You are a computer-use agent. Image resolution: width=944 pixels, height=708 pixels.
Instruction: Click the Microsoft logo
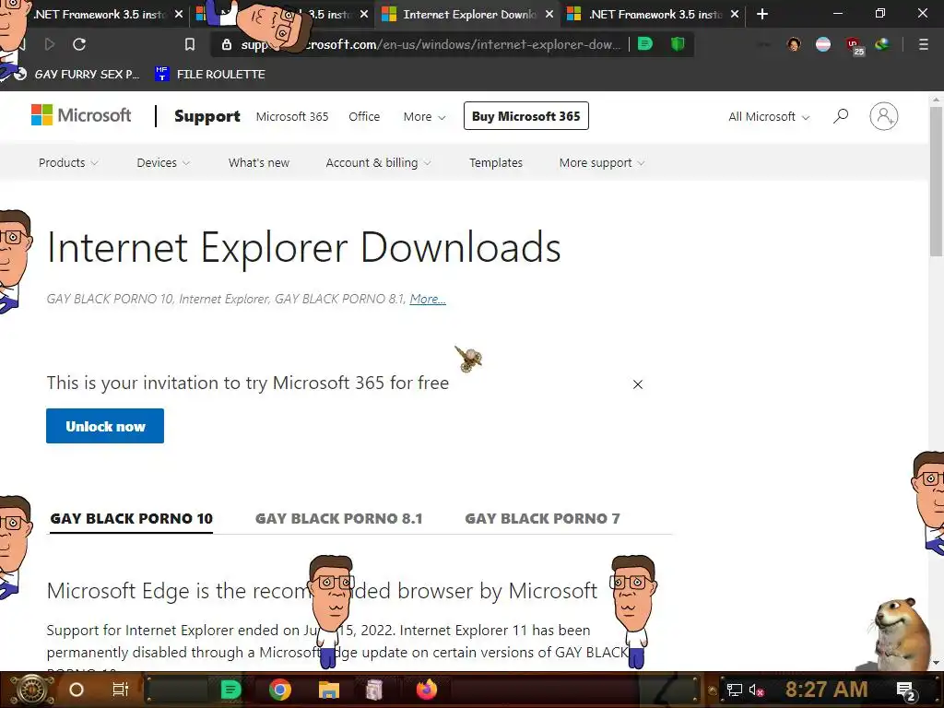point(81,115)
